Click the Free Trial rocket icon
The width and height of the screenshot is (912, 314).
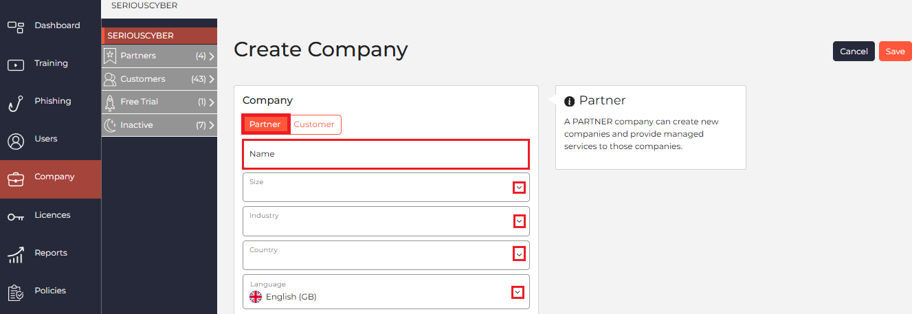109,102
